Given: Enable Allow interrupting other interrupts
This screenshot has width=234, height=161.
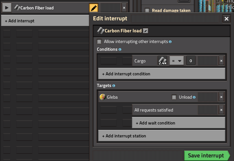Looking at the screenshot, I should [99, 42].
